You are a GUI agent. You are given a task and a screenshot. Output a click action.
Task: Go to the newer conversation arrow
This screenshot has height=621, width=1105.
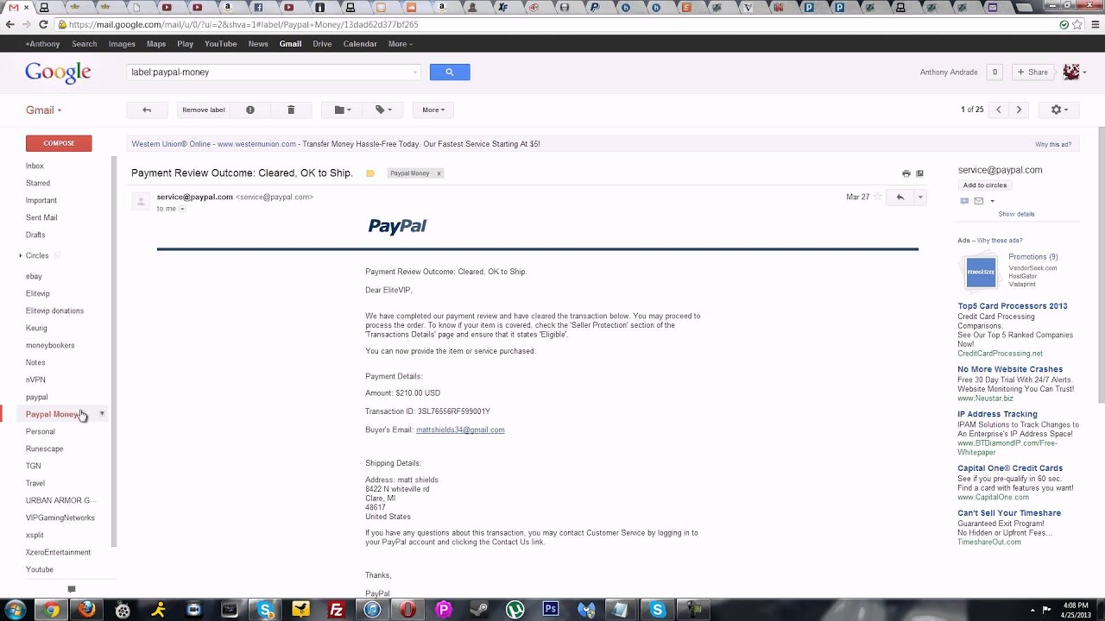click(x=999, y=110)
